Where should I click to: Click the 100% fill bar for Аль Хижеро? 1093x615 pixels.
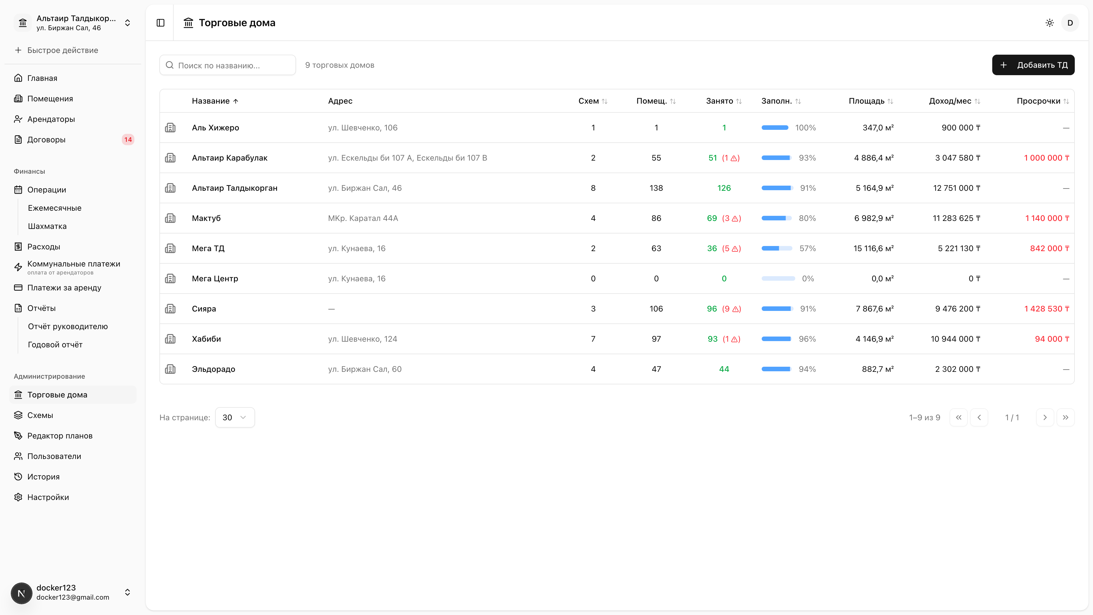pos(775,128)
